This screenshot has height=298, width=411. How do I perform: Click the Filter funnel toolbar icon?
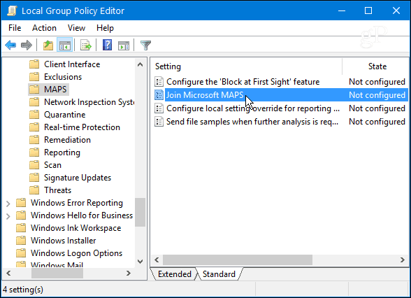pyautogui.click(x=145, y=45)
